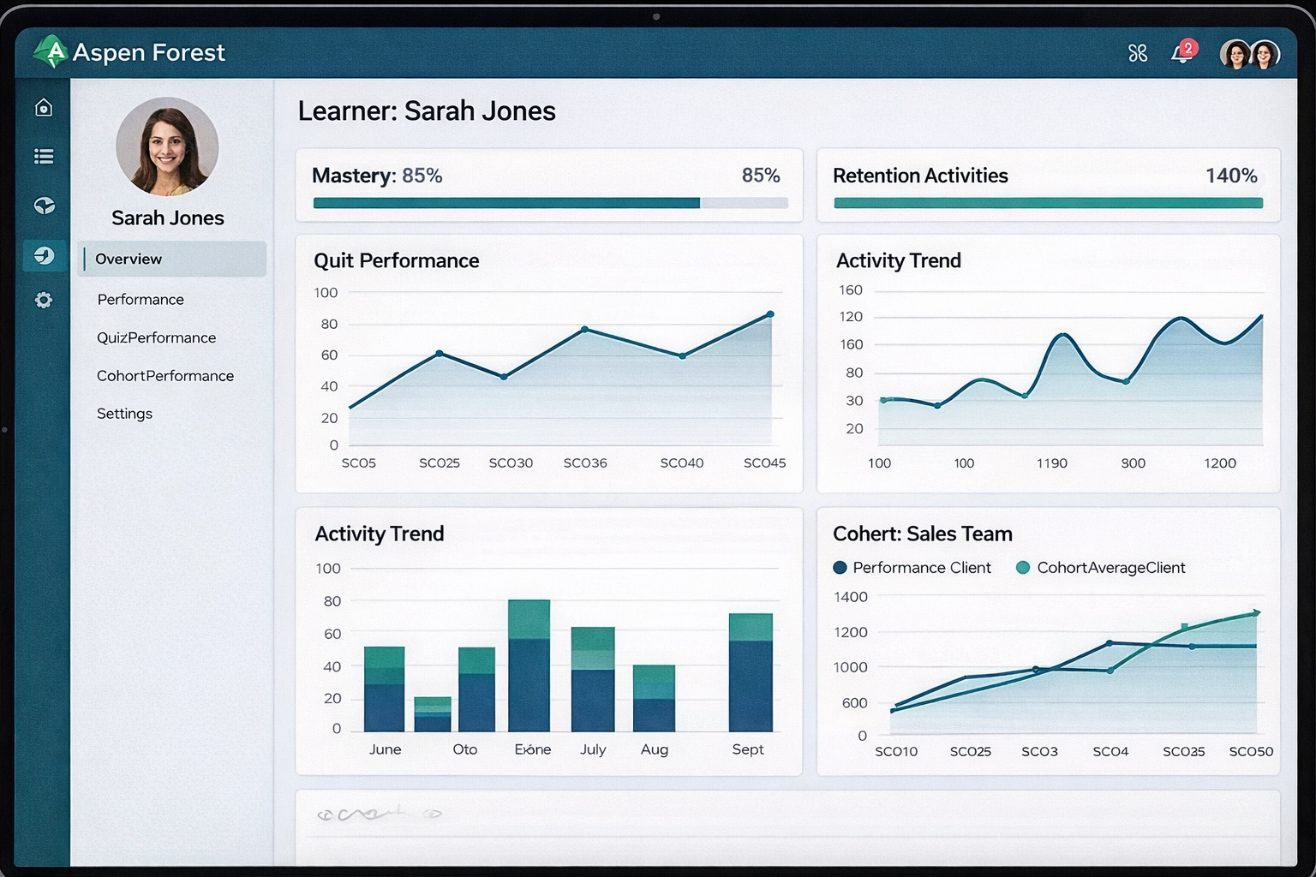Click the Mastery progress bar
This screenshot has width=1316, height=877.
pos(550,203)
